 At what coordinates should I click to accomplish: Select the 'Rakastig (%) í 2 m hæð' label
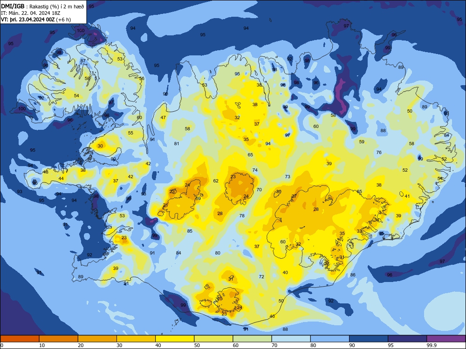(x=56, y=7)
